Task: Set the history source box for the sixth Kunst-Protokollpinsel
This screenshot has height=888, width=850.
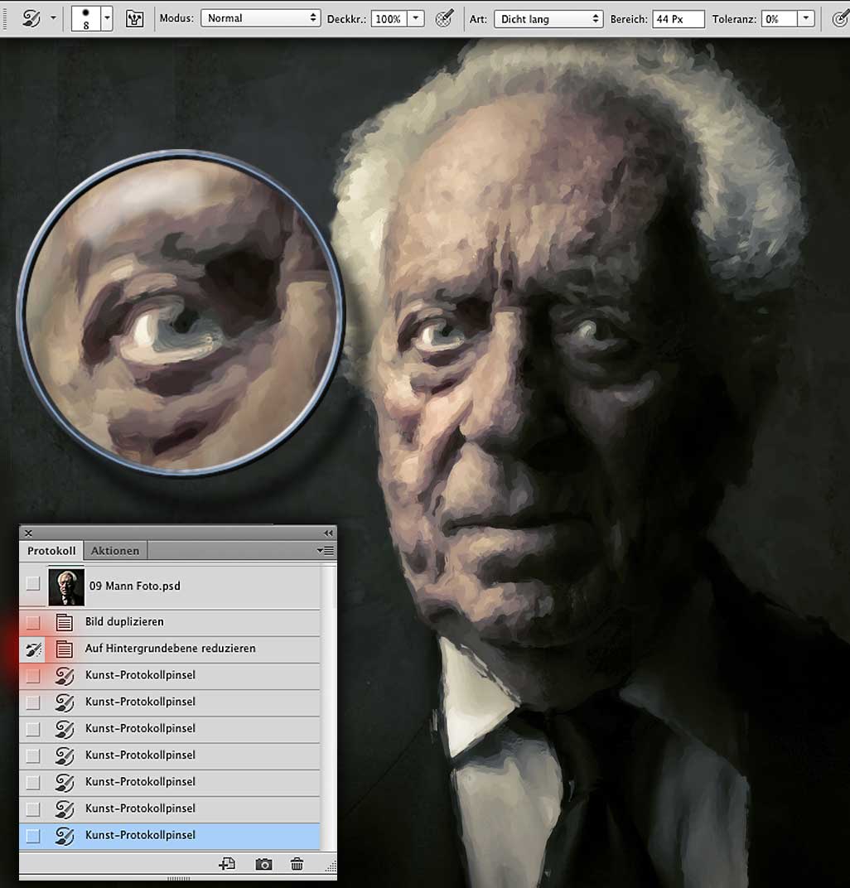Action: [x=33, y=808]
